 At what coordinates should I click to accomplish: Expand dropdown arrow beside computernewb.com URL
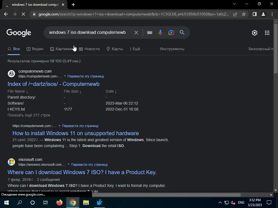coord(65,76)
